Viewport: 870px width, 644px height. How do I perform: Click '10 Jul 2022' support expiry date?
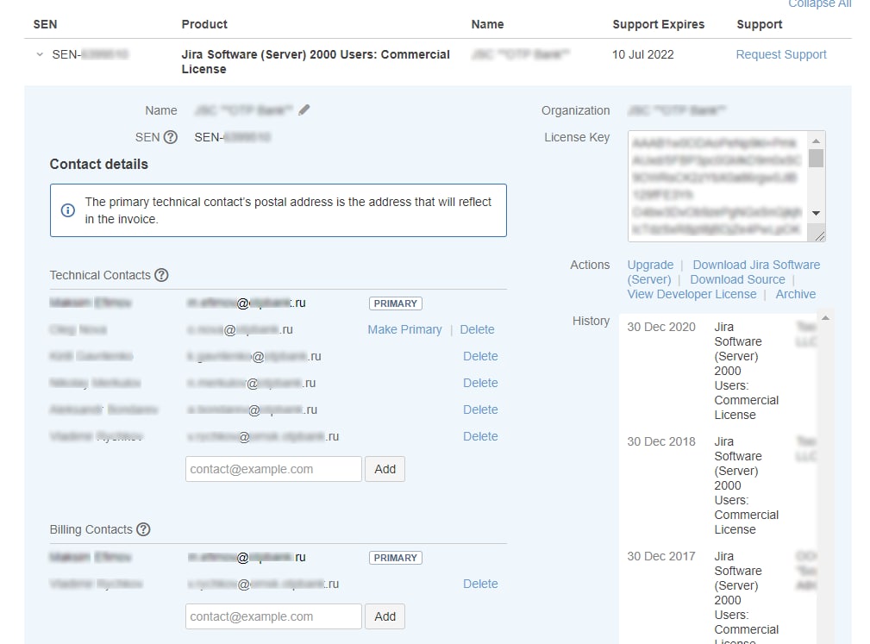(642, 54)
